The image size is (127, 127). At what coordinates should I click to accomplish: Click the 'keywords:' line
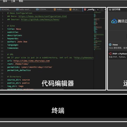(13, 39)
